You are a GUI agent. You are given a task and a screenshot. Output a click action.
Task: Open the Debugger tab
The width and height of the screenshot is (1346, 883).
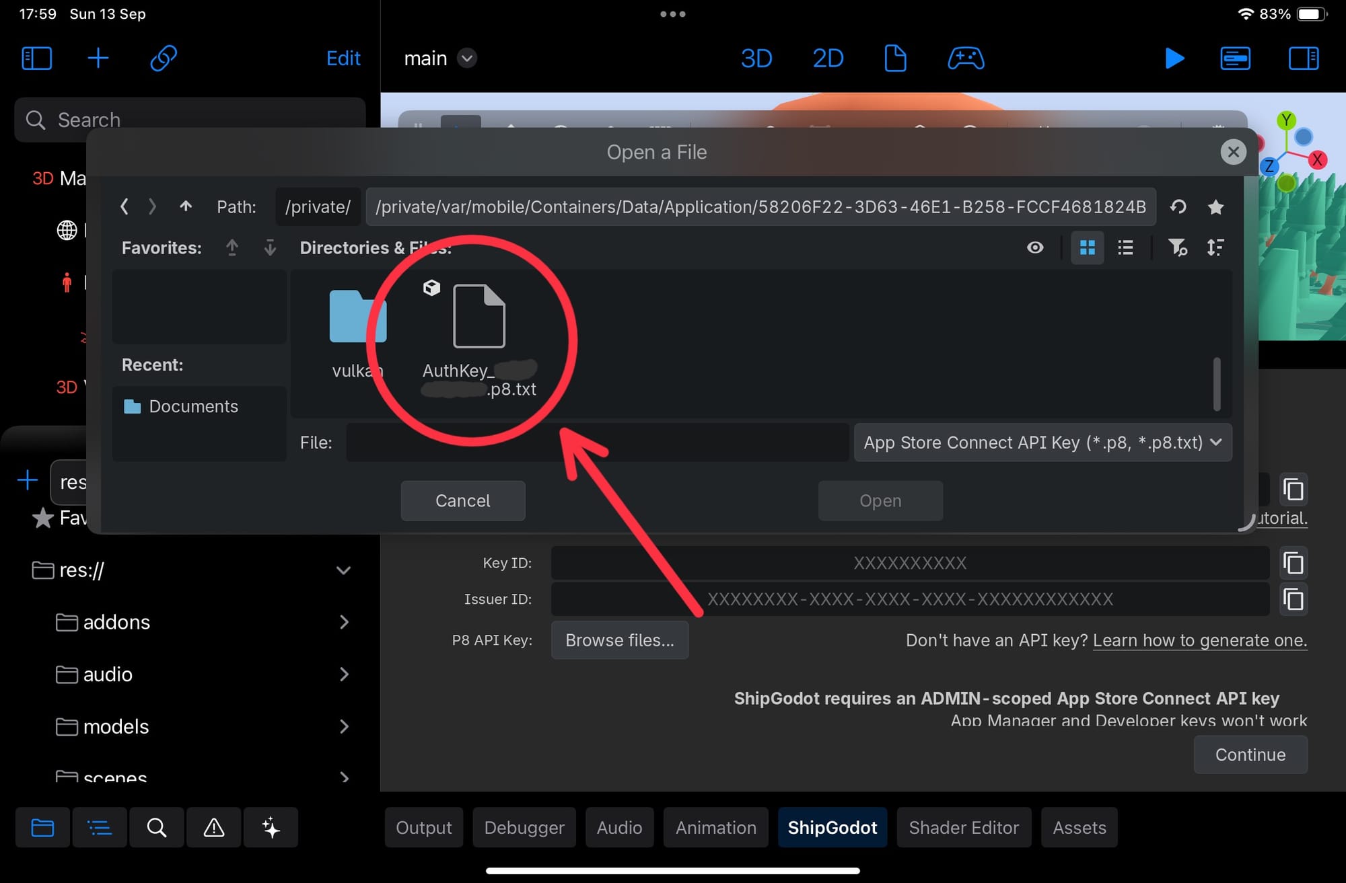(524, 827)
